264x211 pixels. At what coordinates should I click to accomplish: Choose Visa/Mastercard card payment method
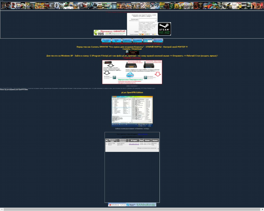click(x=142, y=34)
